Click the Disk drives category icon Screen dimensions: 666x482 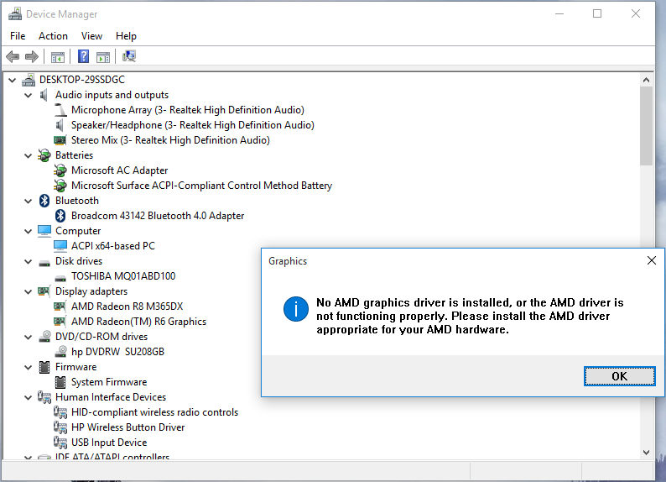[x=44, y=264]
